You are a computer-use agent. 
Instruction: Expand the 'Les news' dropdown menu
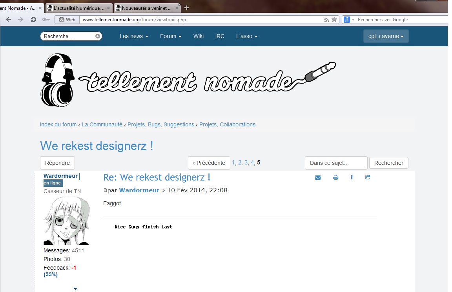point(134,36)
